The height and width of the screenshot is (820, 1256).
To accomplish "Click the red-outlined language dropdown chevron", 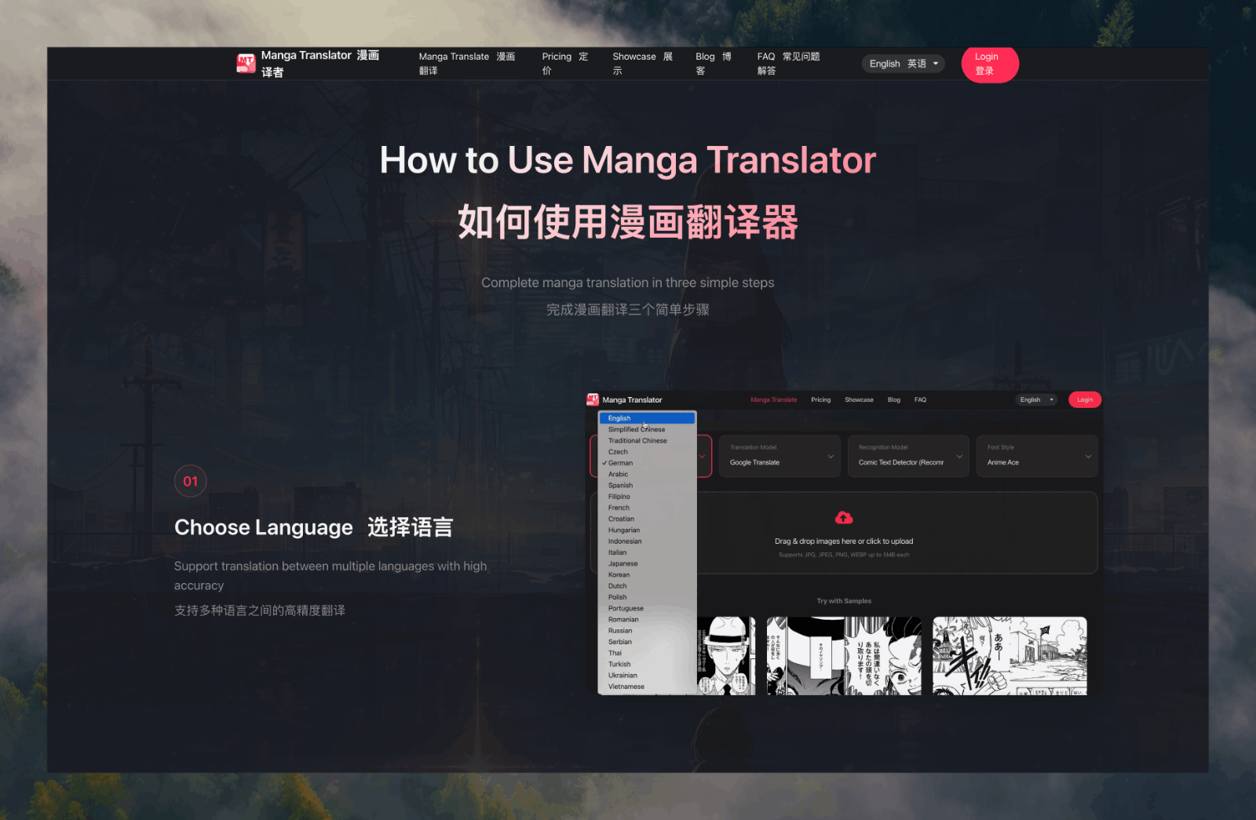I will click(x=702, y=457).
